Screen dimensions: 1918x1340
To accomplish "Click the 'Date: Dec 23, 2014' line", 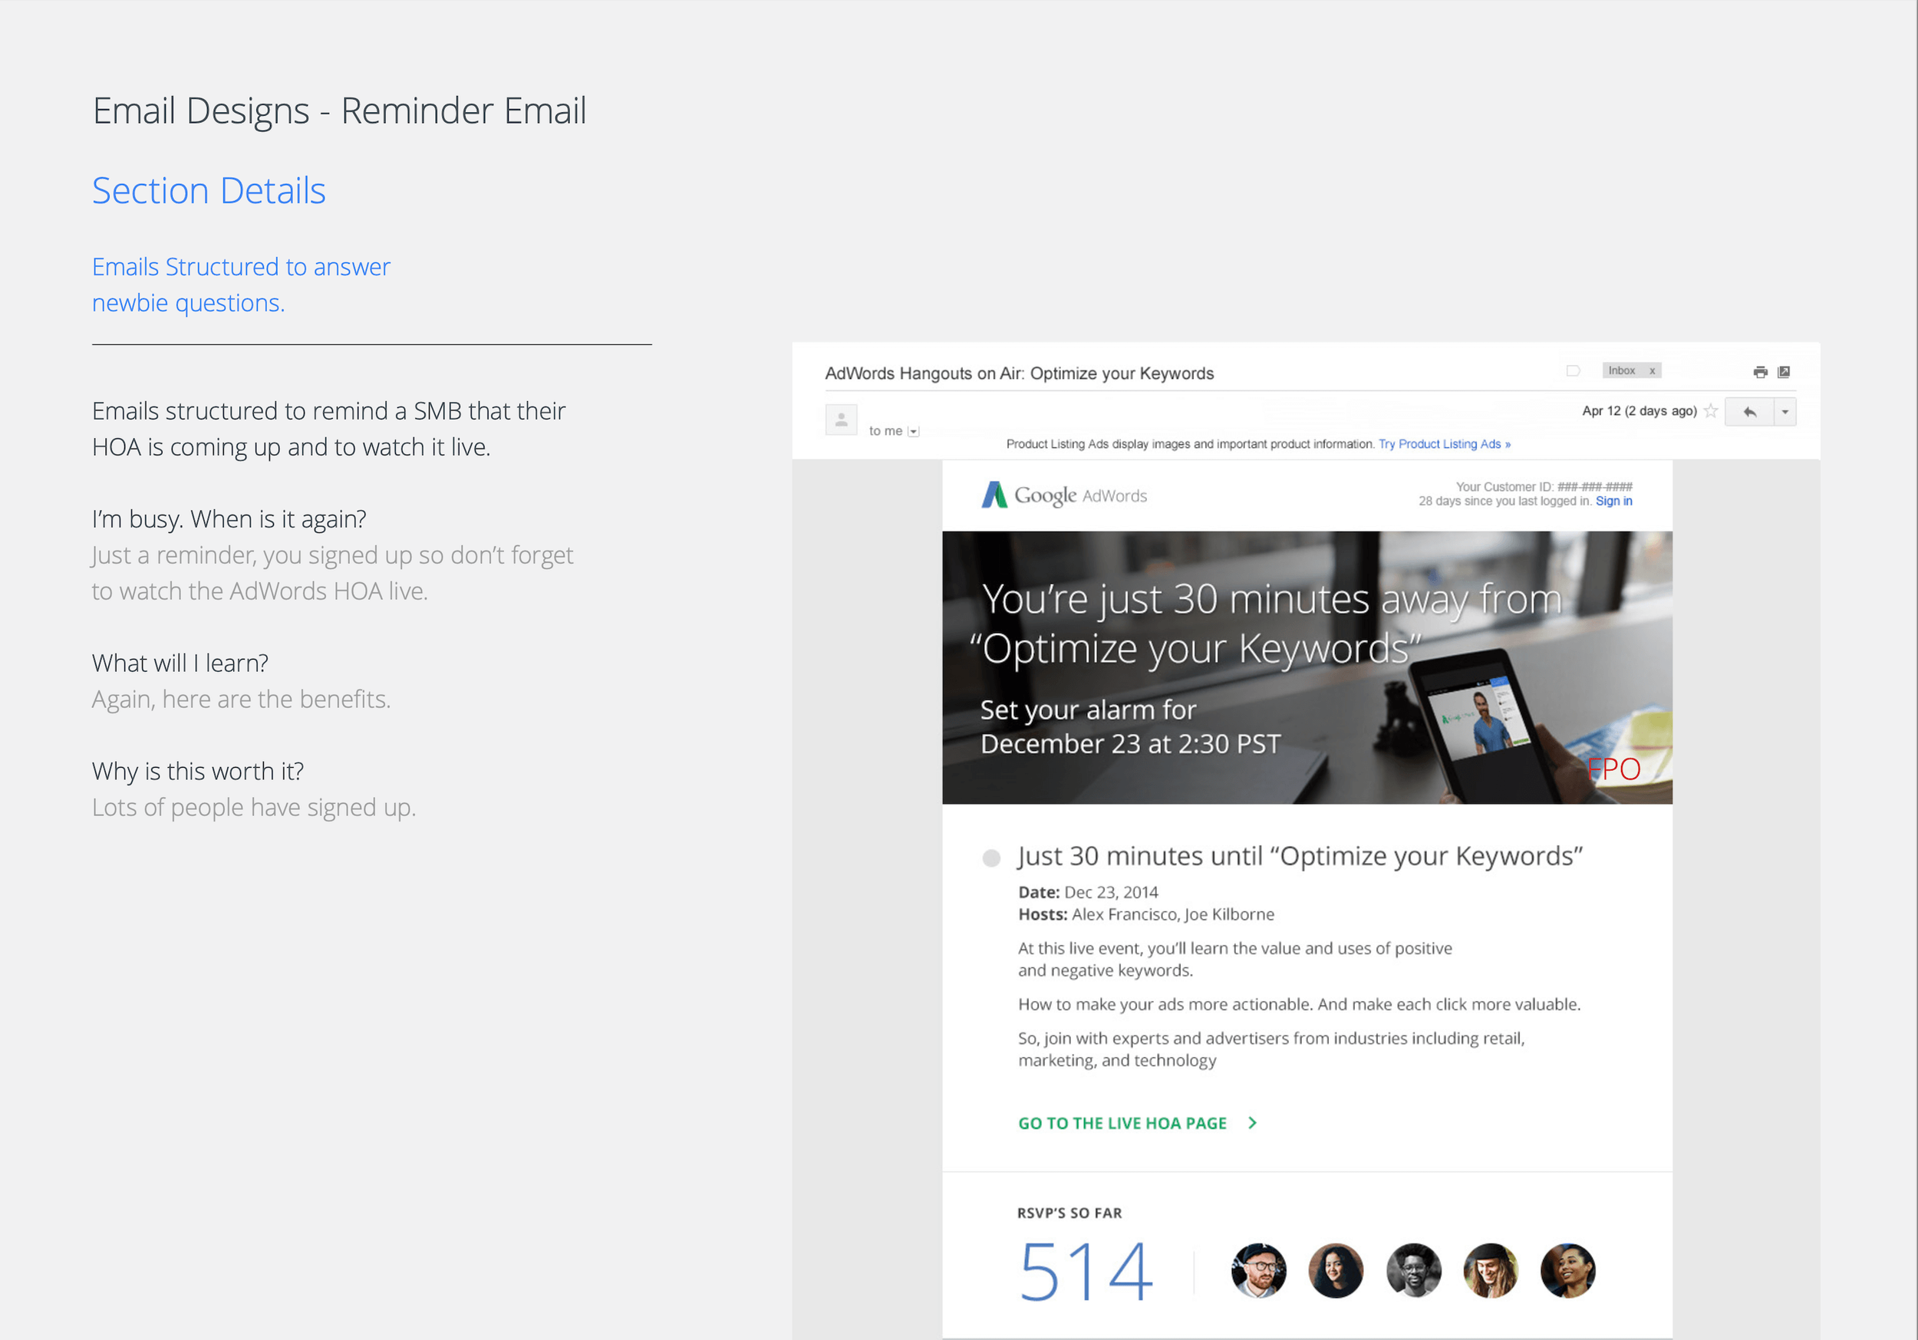I will click(x=1088, y=892).
